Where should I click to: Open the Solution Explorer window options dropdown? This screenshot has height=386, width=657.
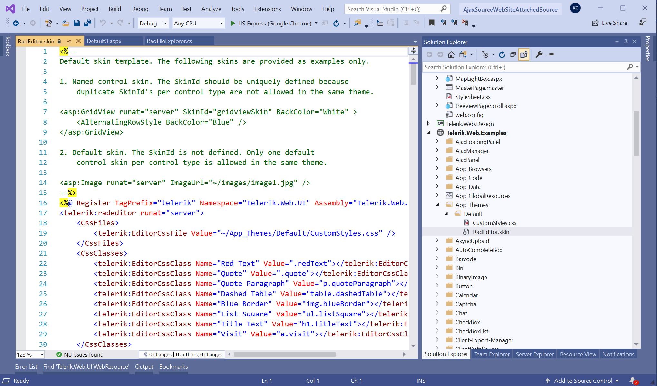(x=617, y=42)
